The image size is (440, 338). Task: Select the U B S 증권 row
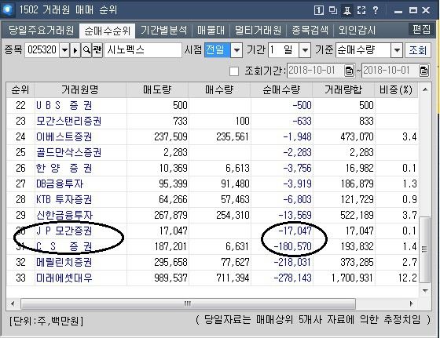pos(212,106)
